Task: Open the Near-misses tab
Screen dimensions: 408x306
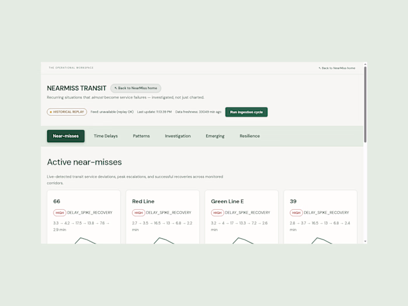Action: [x=65, y=136]
